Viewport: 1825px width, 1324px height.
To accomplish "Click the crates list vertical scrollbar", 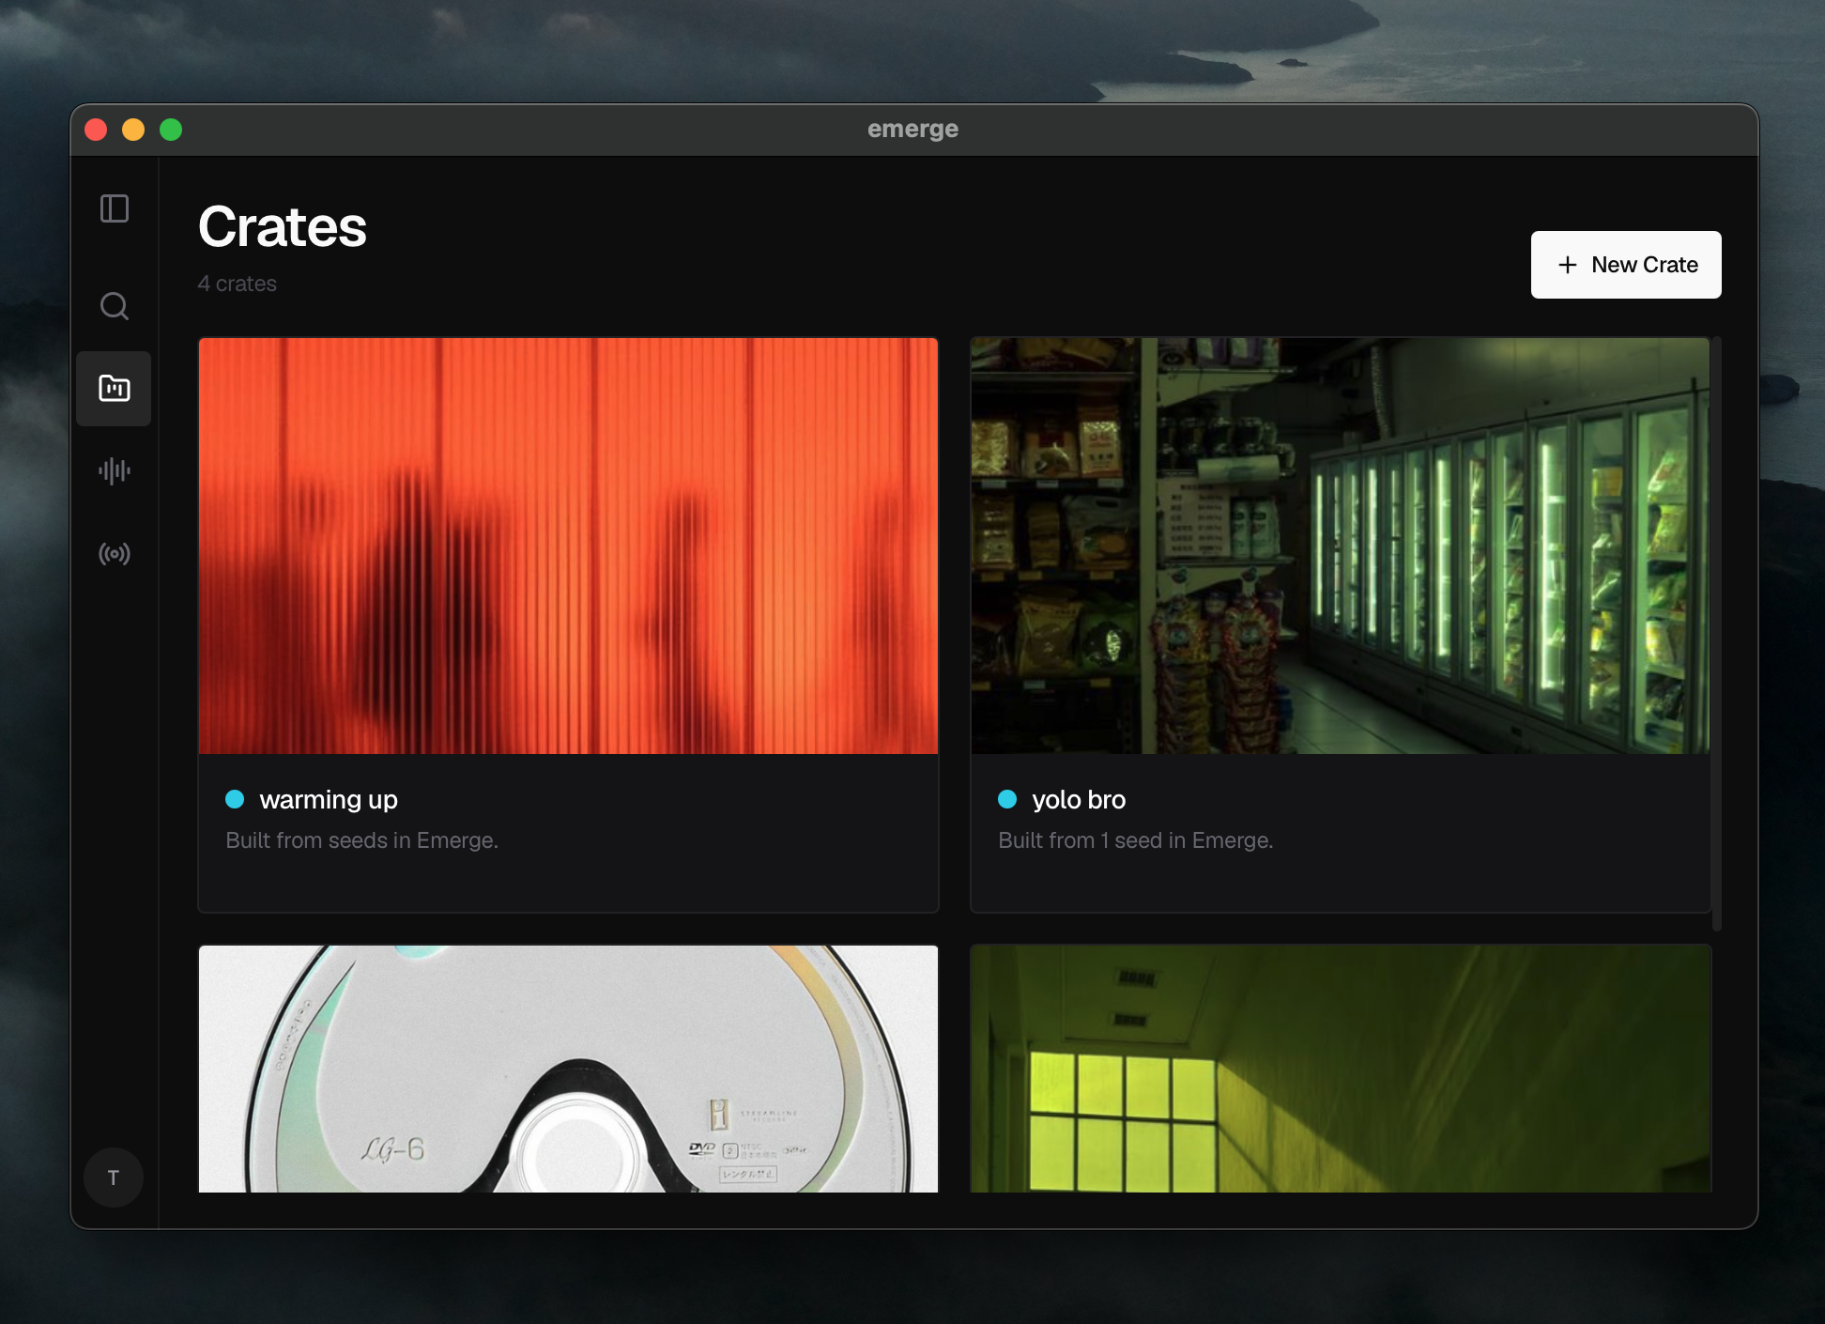I will point(1717,634).
